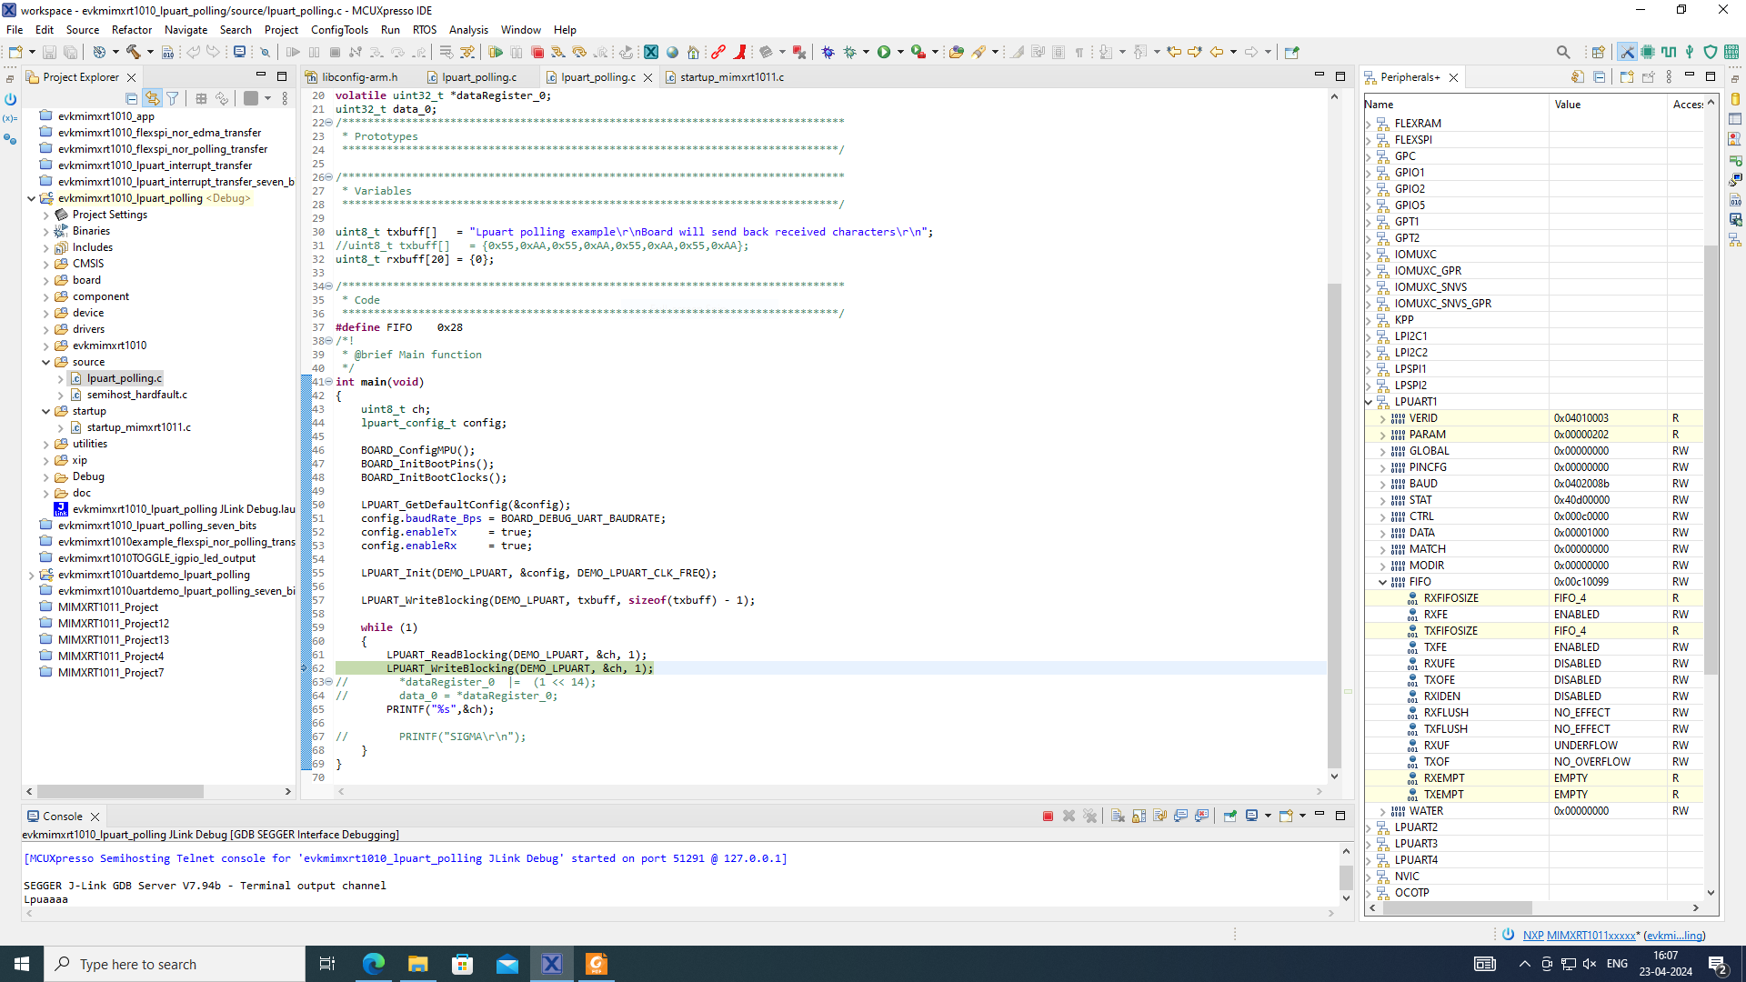Switch to the startup_mimxrt1011.c editor tab
Viewport: 1746px width, 982px height.
point(731,77)
